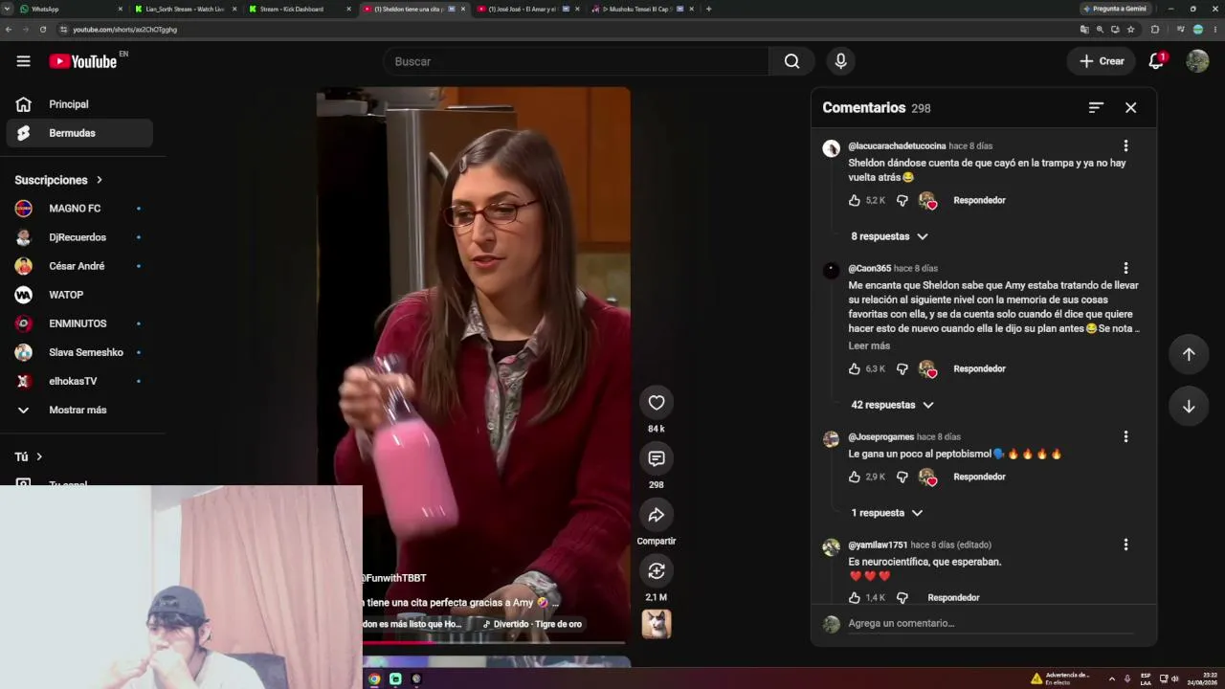Open the cat sound thumbnail
1225x689 pixels.
pos(656,624)
